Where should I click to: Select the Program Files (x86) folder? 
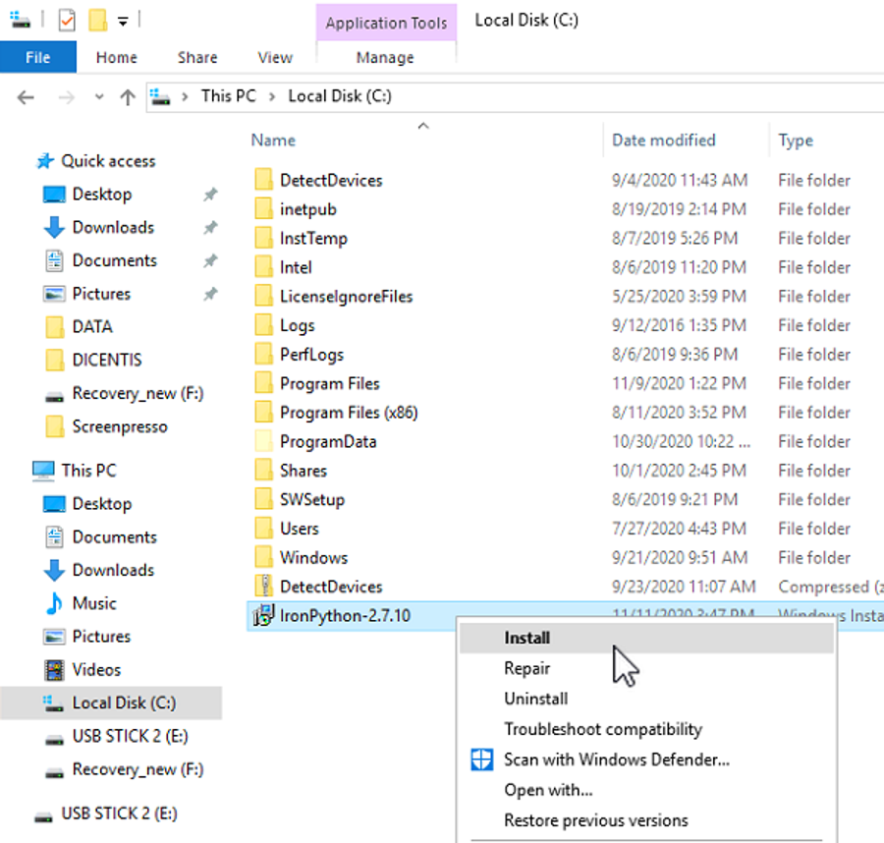pos(349,413)
